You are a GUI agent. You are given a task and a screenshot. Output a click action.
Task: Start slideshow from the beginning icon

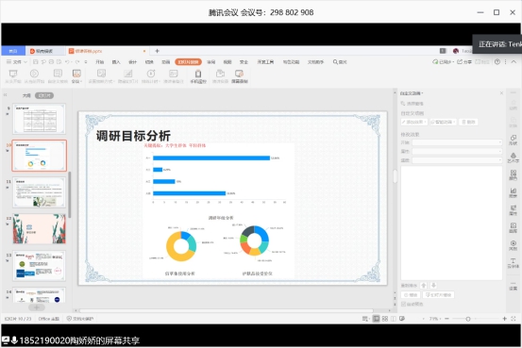coord(13,76)
